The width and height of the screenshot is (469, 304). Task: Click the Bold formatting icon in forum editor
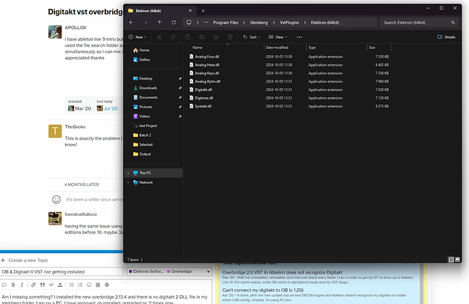click(13, 285)
